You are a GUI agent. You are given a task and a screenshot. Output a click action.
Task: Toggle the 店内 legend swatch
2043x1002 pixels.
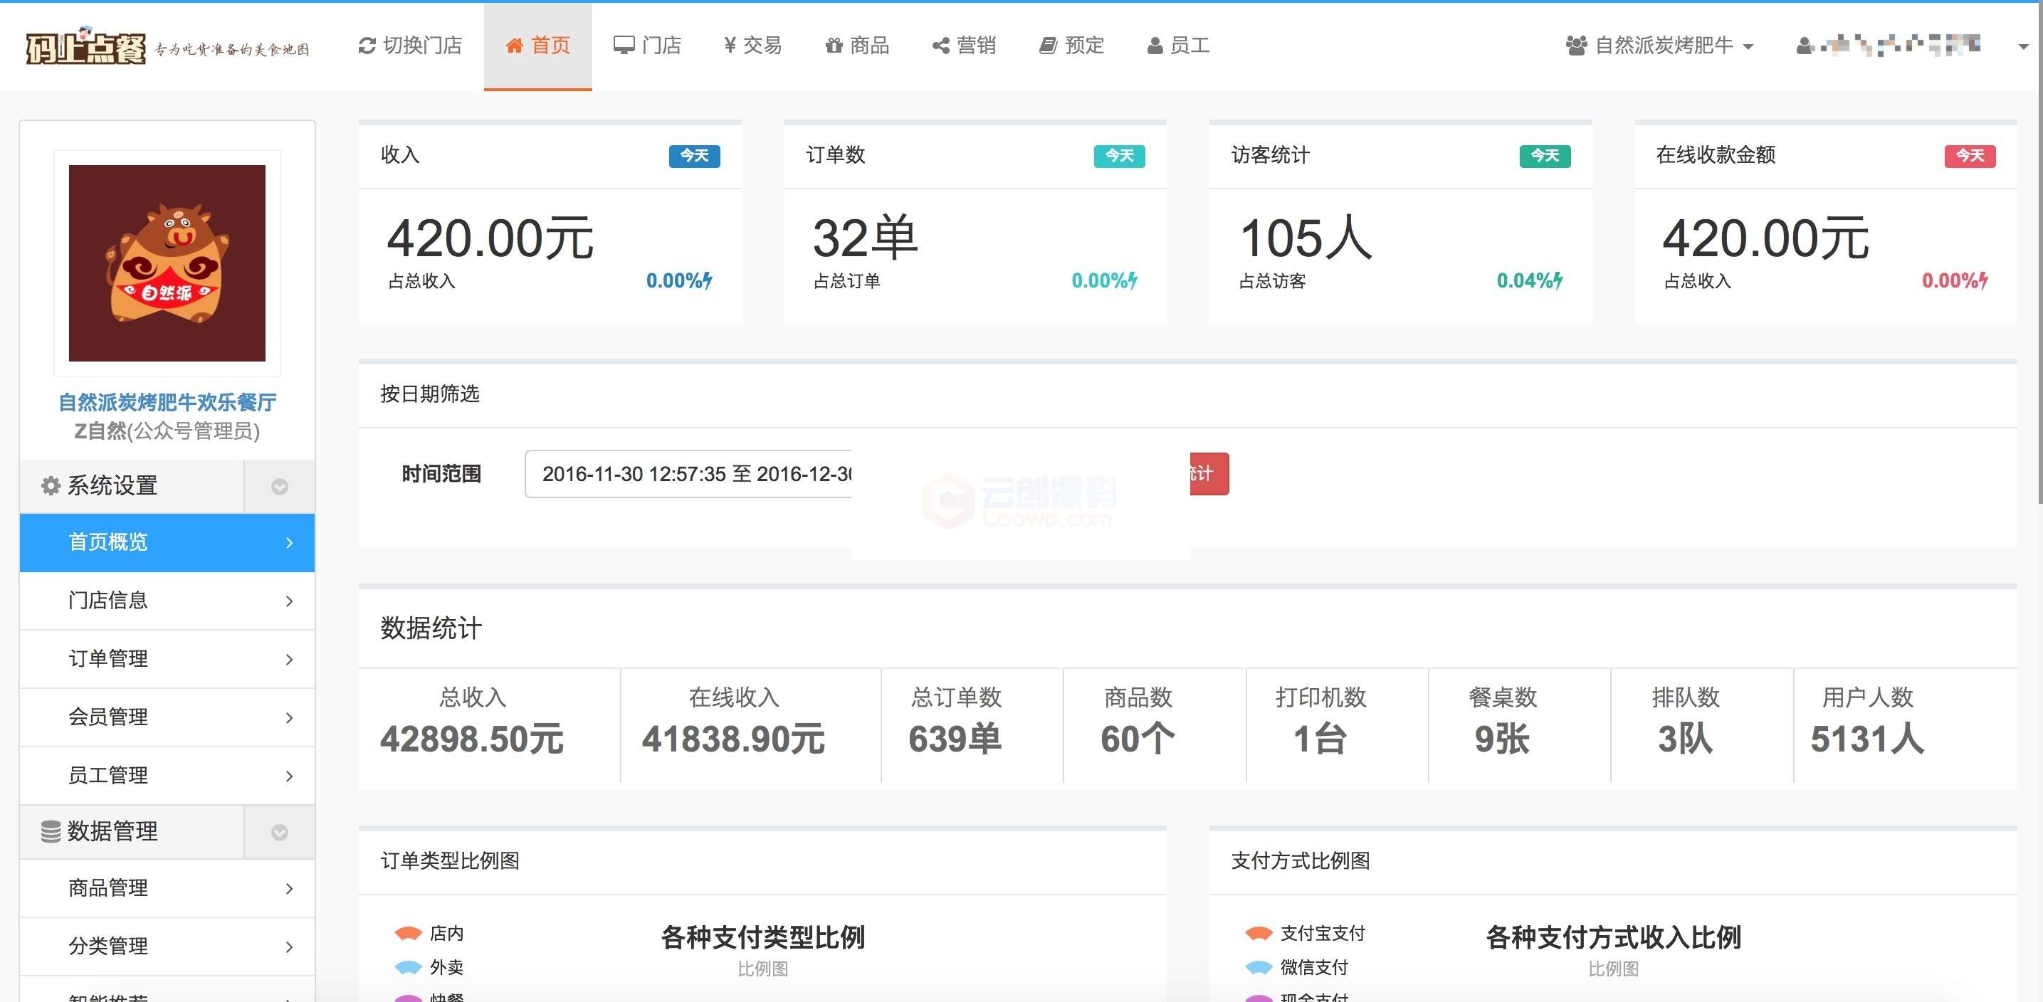(x=409, y=934)
